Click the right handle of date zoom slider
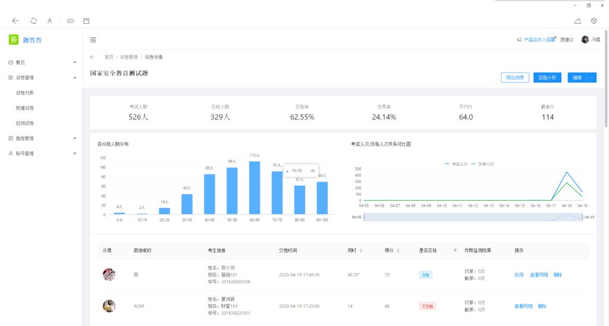The image size is (609, 326). coord(583,217)
